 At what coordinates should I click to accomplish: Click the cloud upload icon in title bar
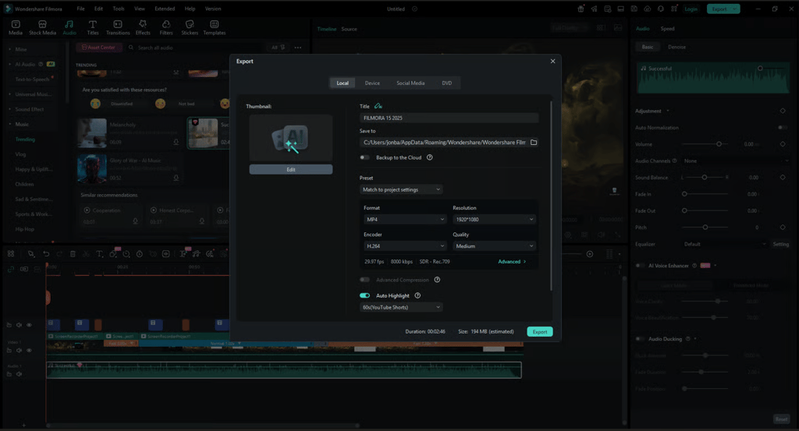(x=647, y=9)
